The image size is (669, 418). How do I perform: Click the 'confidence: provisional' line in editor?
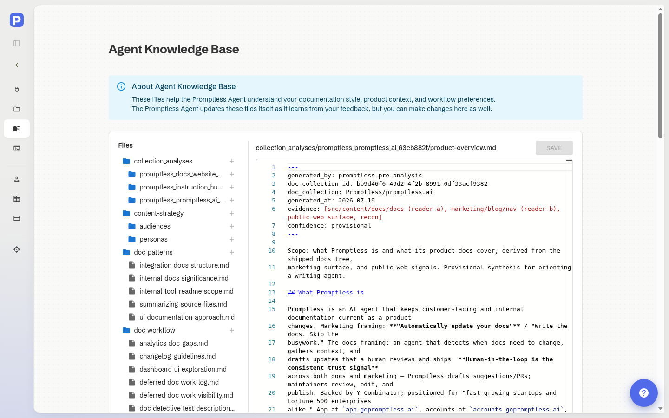(x=329, y=226)
